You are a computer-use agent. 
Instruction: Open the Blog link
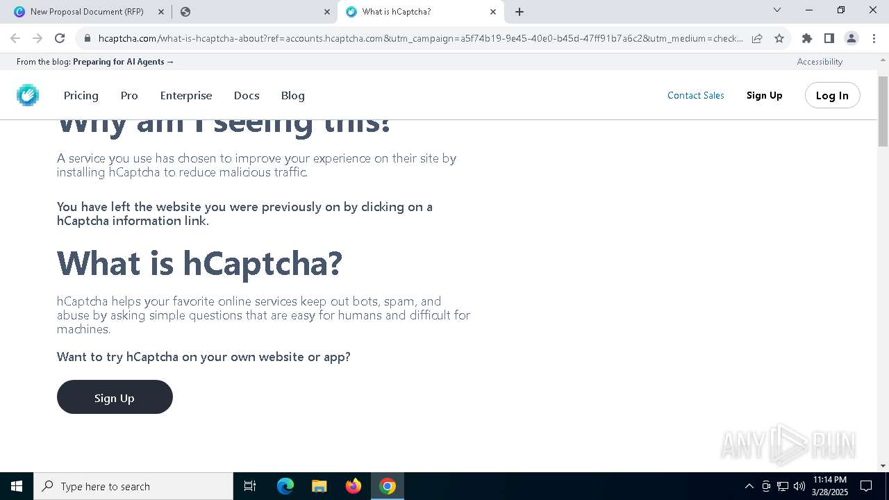click(292, 95)
